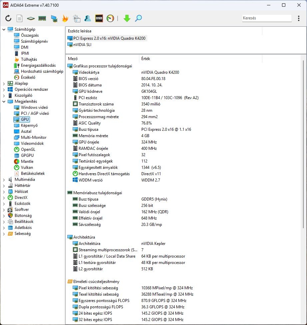Open the three-dot options menu

tap(299, 18)
